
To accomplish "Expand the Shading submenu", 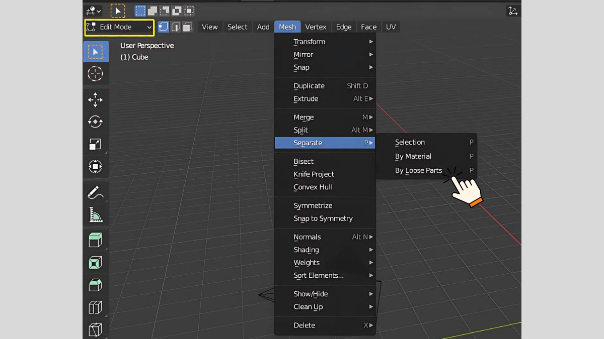I will point(325,250).
